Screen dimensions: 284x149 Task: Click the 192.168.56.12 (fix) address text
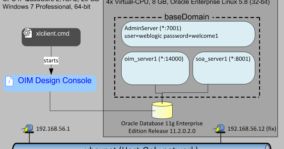click(x=252, y=129)
